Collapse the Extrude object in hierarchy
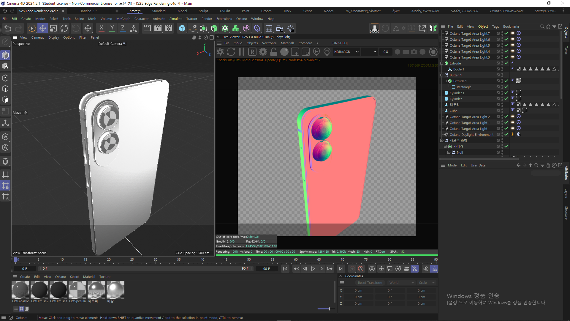 pyautogui.click(x=442, y=63)
